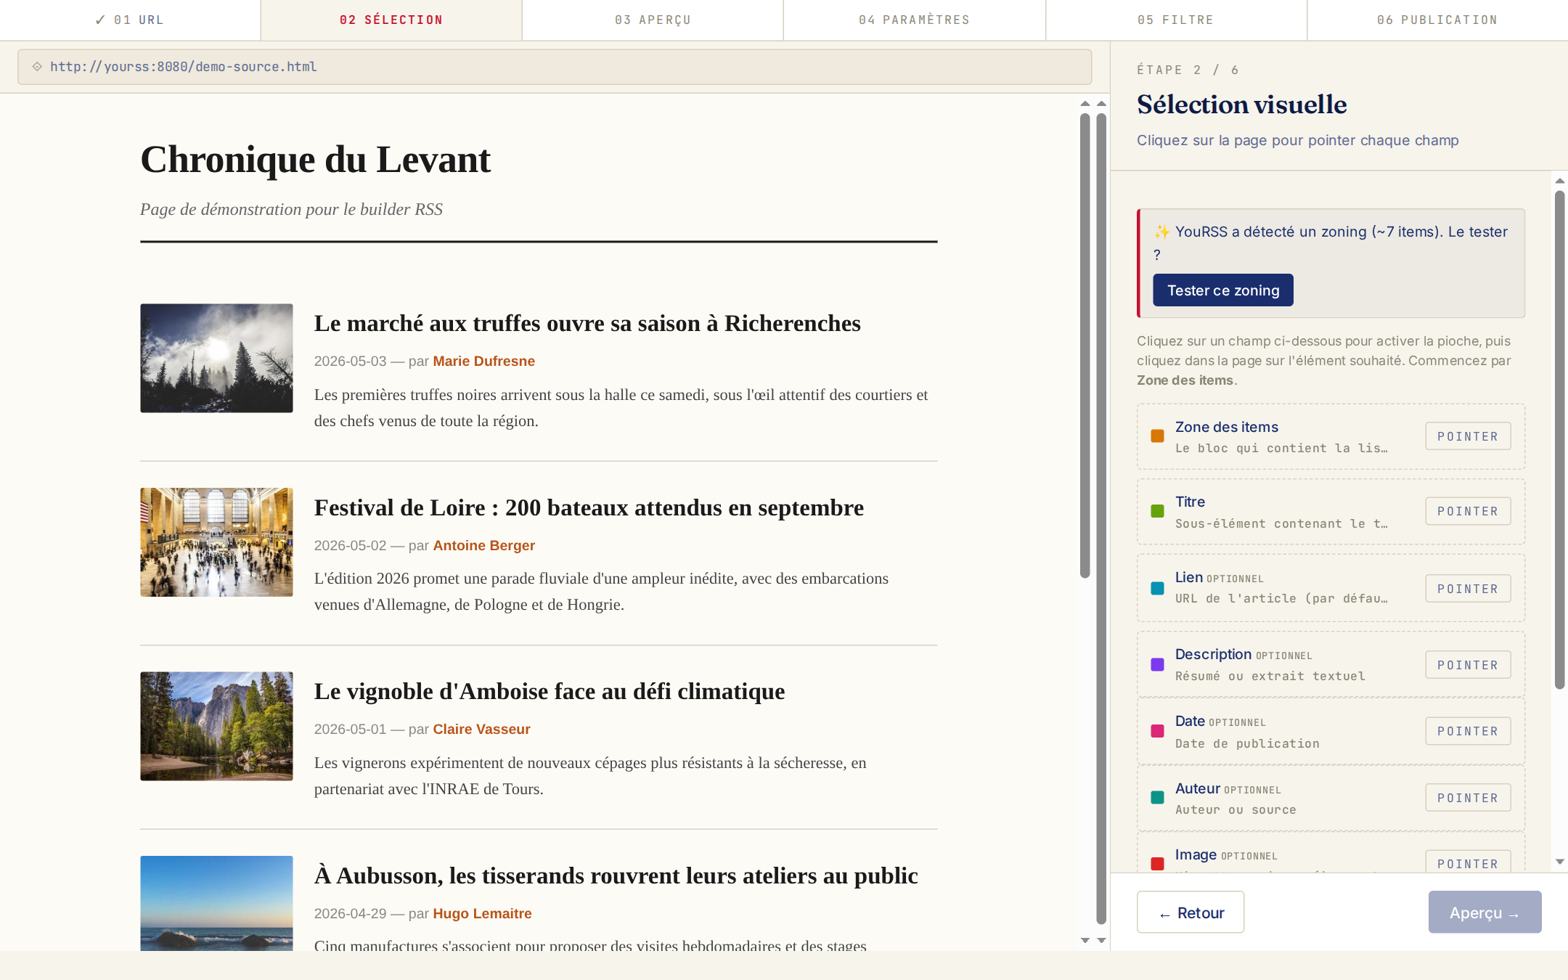Click the Tester ce zoning button
This screenshot has width=1568, height=980.
[x=1223, y=290]
